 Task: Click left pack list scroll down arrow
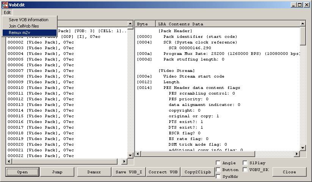coord(130,156)
